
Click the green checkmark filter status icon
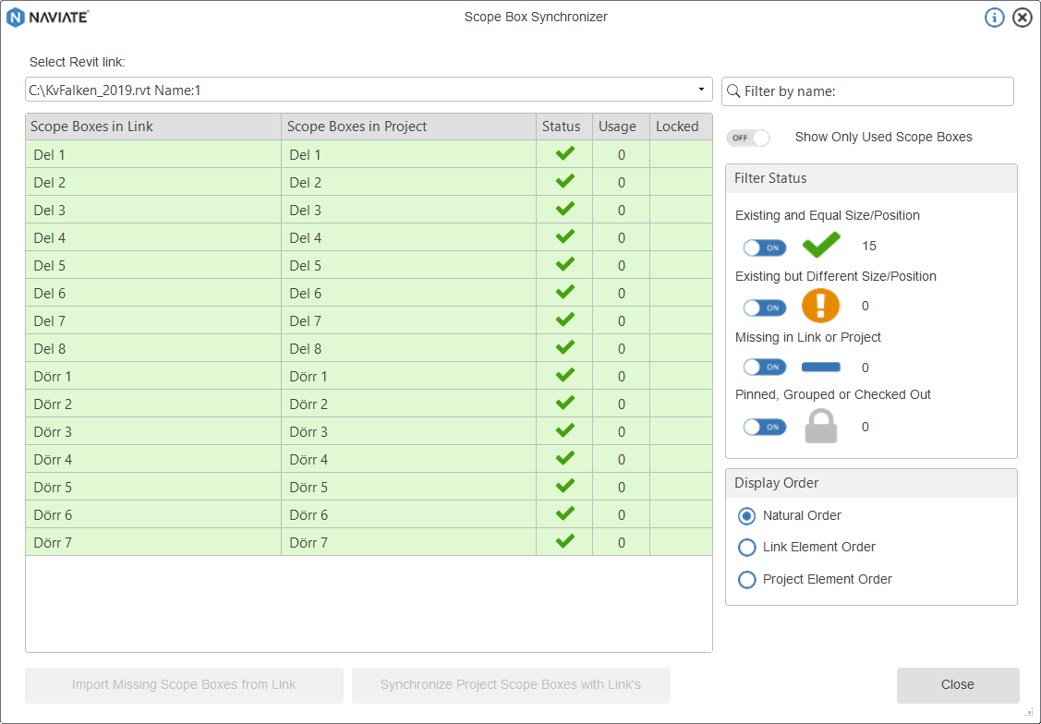point(820,246)
